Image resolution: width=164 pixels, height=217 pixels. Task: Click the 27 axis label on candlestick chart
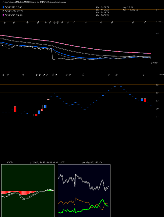point(157,117)
